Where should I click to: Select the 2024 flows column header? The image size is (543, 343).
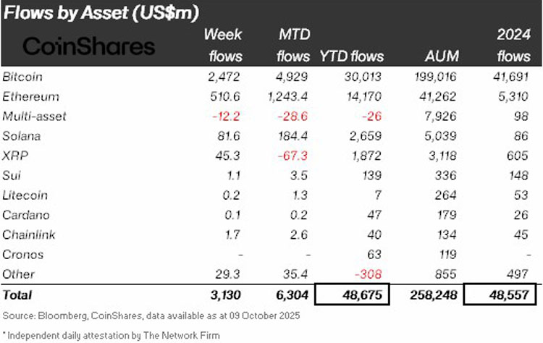tap(513, 45)
